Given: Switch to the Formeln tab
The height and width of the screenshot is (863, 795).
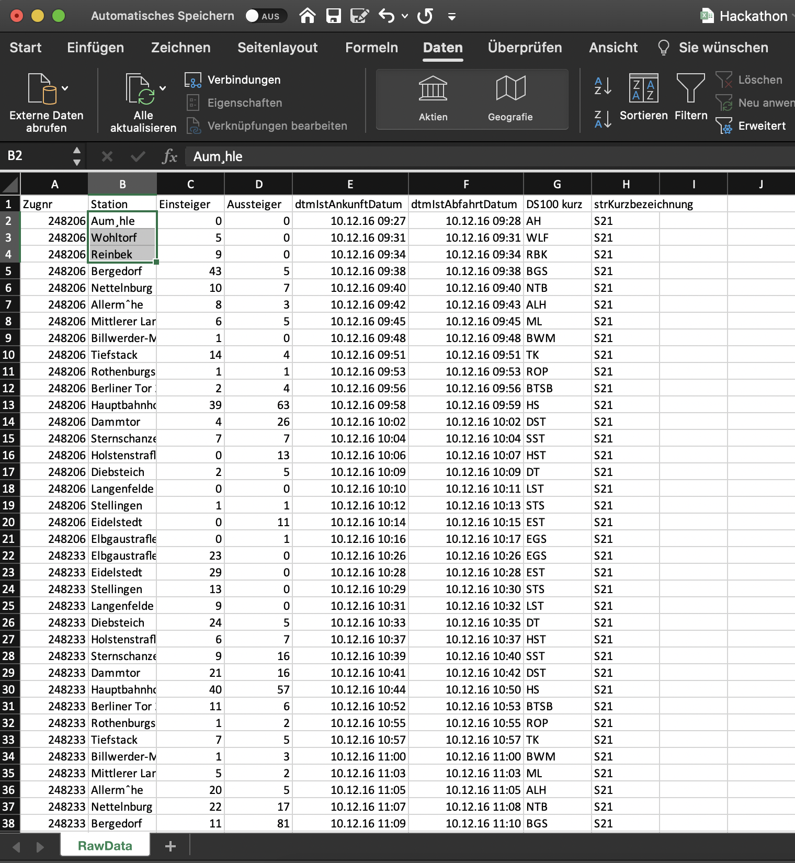Looking at the screenshot, I should [371, 48].
